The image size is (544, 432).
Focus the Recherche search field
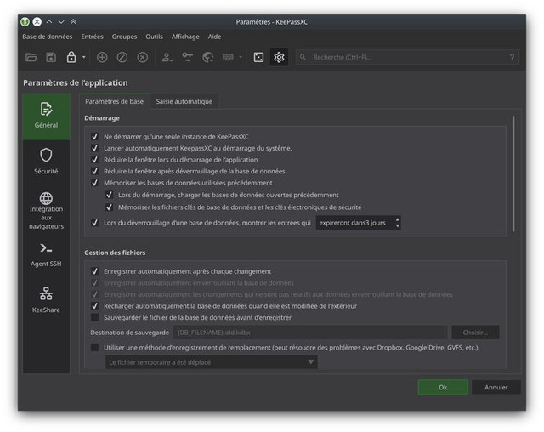[x=408, y=57]
